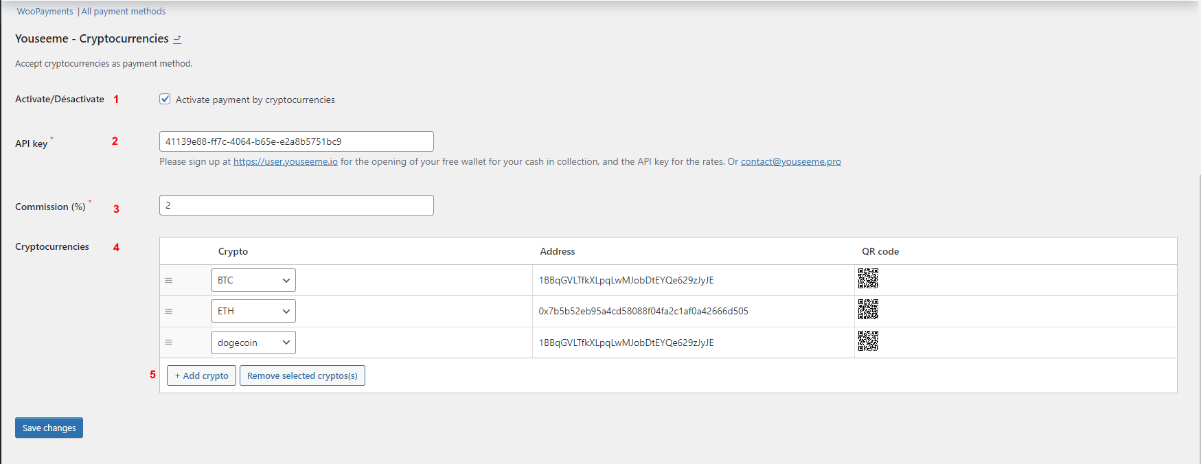
Task: Open the user.youseeme.io signup link
Action: (286, 162)
